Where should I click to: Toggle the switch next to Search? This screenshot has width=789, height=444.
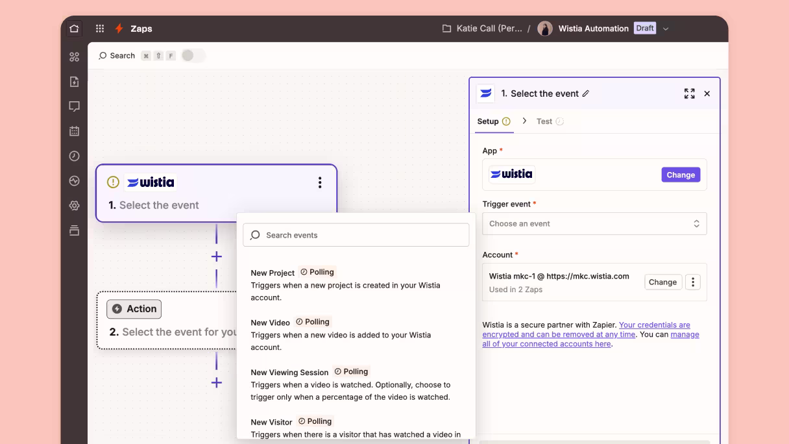(193, 56)
